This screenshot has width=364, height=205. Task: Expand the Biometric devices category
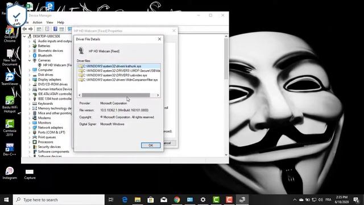30,51
